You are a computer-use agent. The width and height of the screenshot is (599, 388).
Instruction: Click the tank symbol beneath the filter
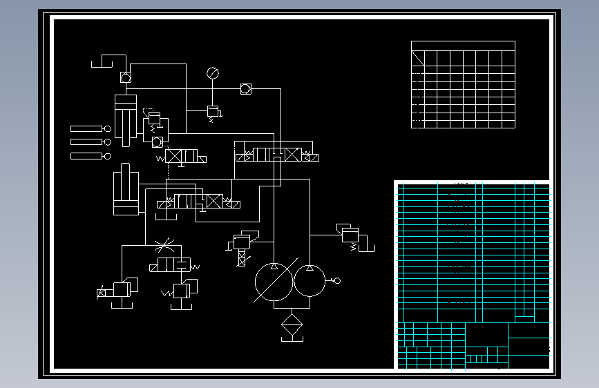[292, 339]
